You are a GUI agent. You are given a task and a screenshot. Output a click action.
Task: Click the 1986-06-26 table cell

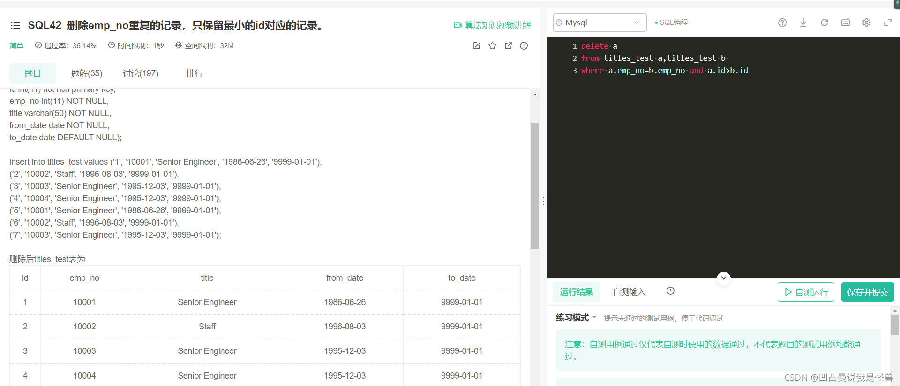(x=345, y=302)
